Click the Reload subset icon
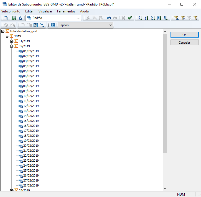 (x=20, y=18)
